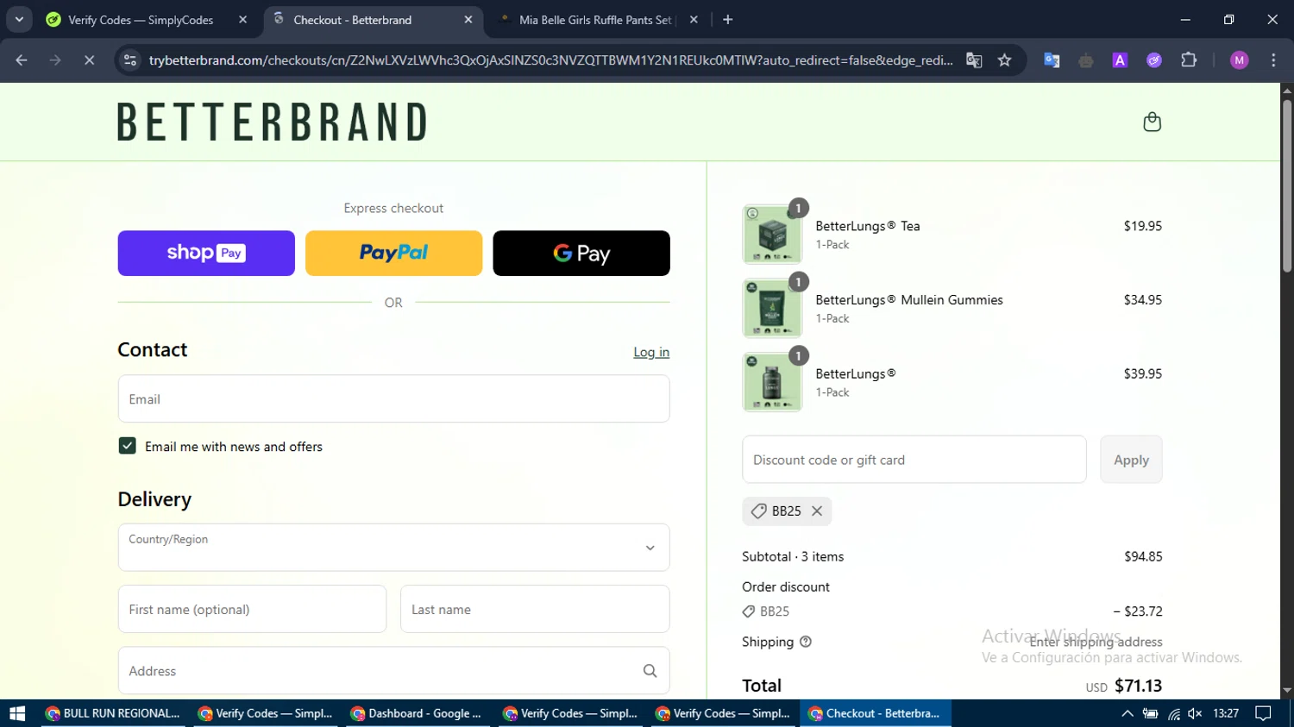Close the Verify Codes — SimplyCodes tab
The width and height of the screenshot is (1294, 727).
[242, 20]
